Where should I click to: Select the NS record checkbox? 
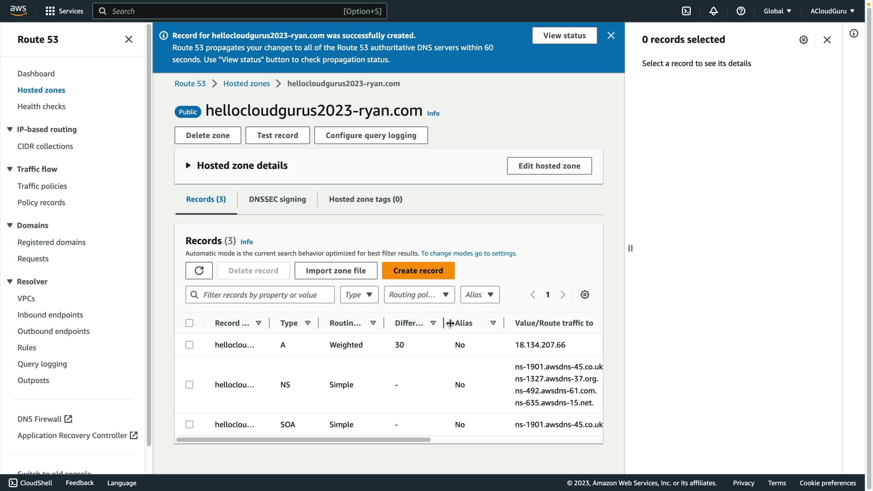[189, 385]
